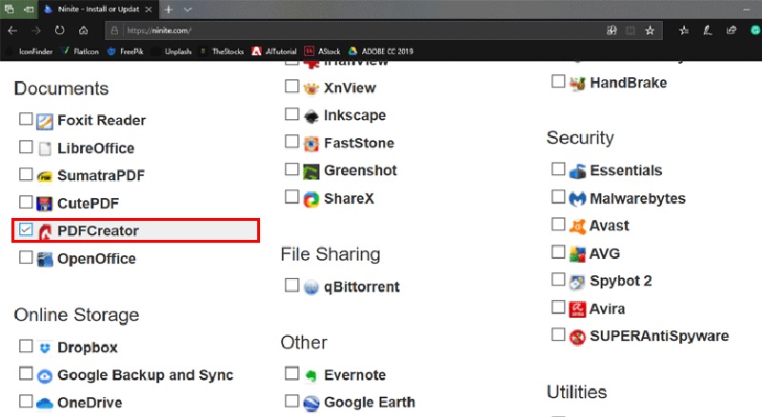Open the tab list dropdown chevron
The width and height of the screenshot is (762, 417).
coord(188,9)
